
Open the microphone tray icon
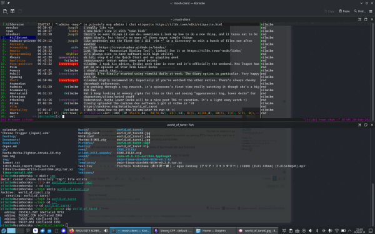coord(330,231)
